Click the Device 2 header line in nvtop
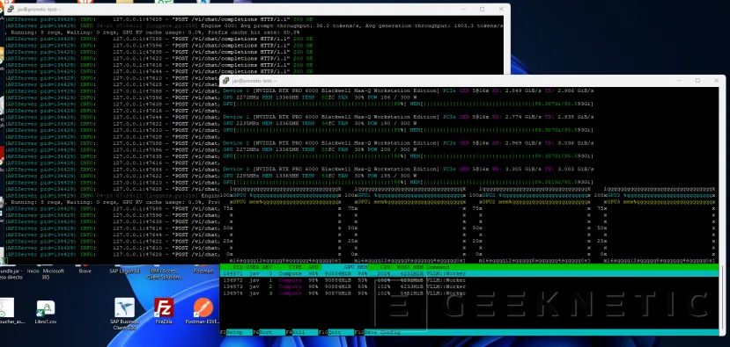Screen dimensions: 730x347 409,143
